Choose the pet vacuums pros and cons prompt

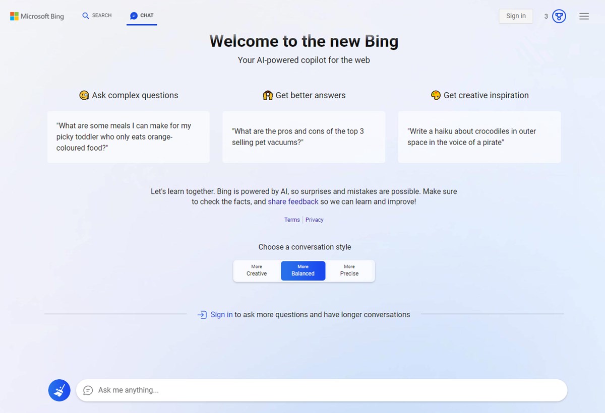click(x=304, y=137)
